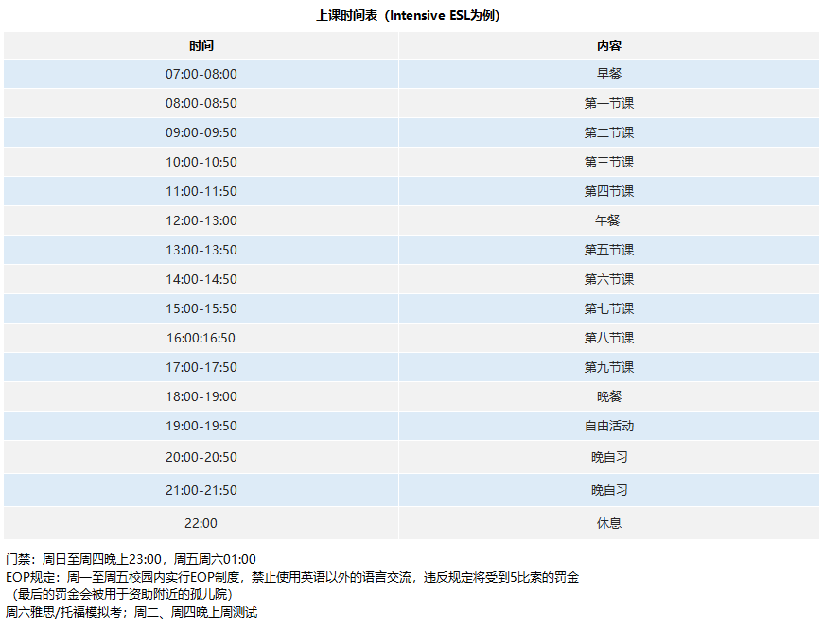Viewport: 823px width, 631px height.
Task: Select 晚自习 in the 20:00-20:50 row
Action: tap(609, 457)
